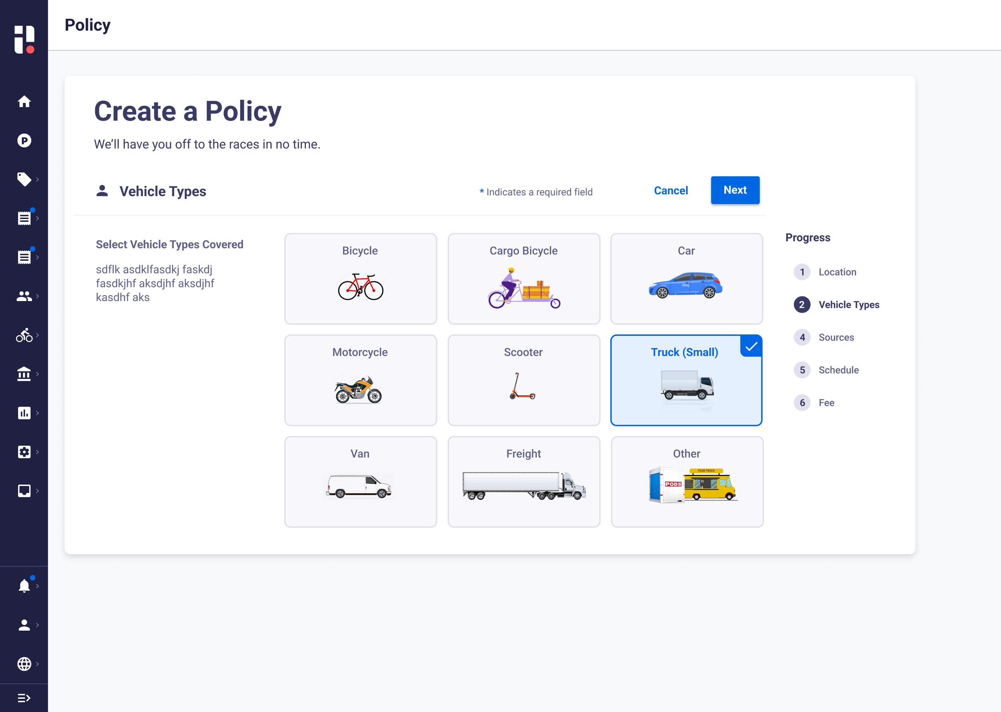
Task: Expand sidebar with bottom menu arrow icon
Action: tap(24, 698)
